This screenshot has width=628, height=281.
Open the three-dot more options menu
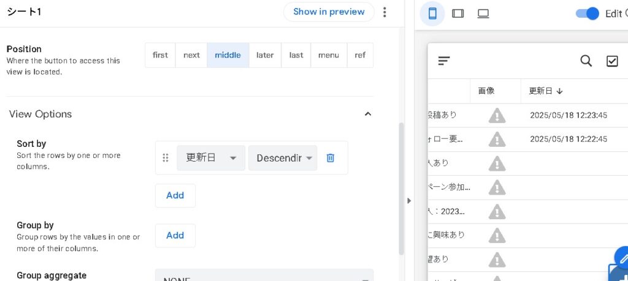[385, 12]
